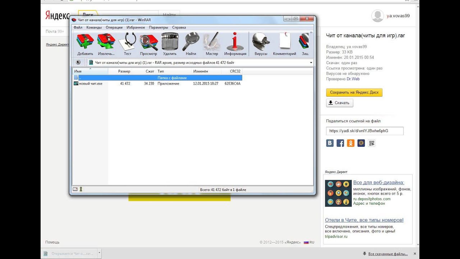This screenshot has height=259, width=460.
Task: Share the file via VKontakte icon
Action: (x=330, y=143)
